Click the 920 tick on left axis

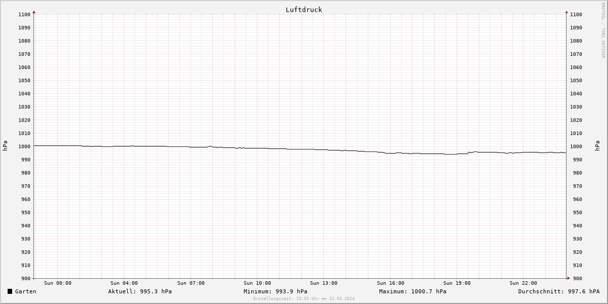26,252
